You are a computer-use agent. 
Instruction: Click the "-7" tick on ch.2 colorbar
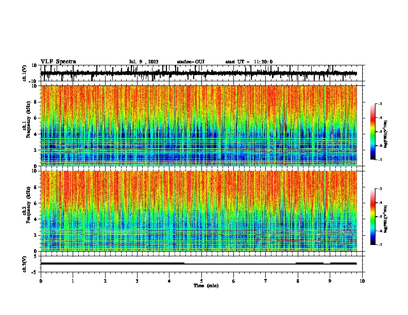[380, 244]
